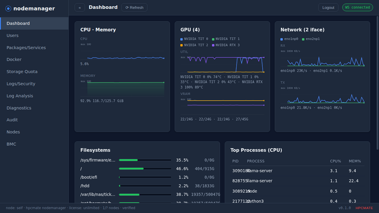Click the blue NVIDIA TIT 0 legend swatch

181,39
